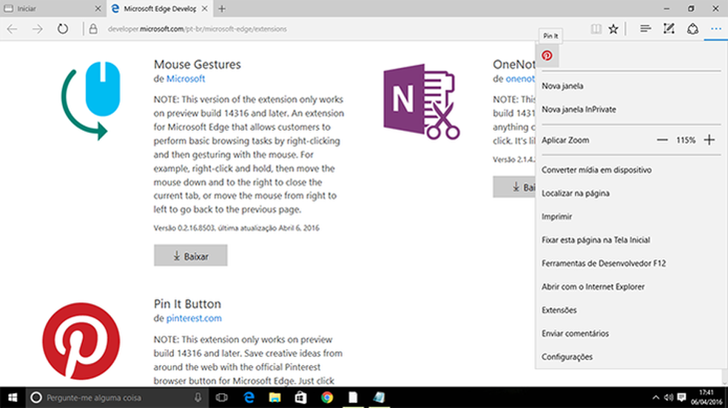728x408 pixels.
Task: Choose Localizar na página
Action: (x=576, y=194)
